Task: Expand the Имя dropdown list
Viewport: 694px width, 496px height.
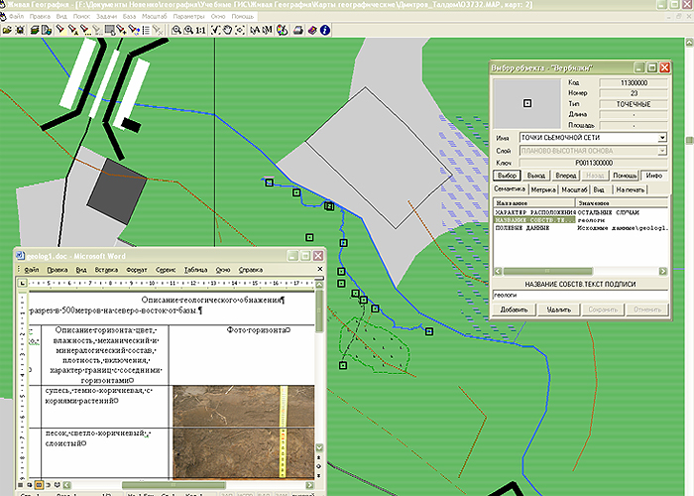Action: point(661,138)
